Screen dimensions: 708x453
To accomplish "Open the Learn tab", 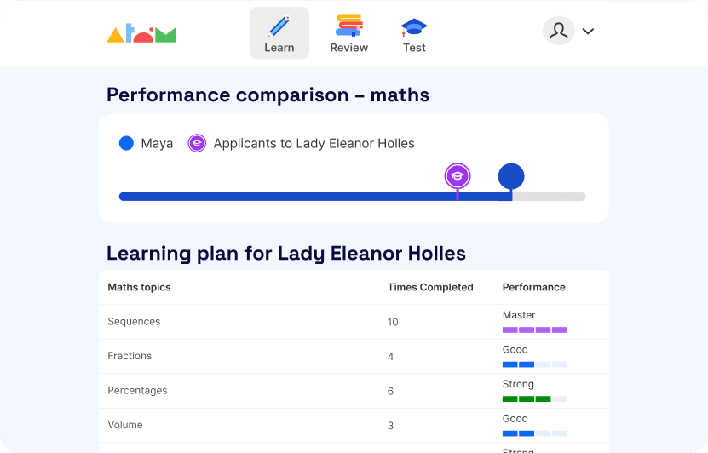I will 279,33.
